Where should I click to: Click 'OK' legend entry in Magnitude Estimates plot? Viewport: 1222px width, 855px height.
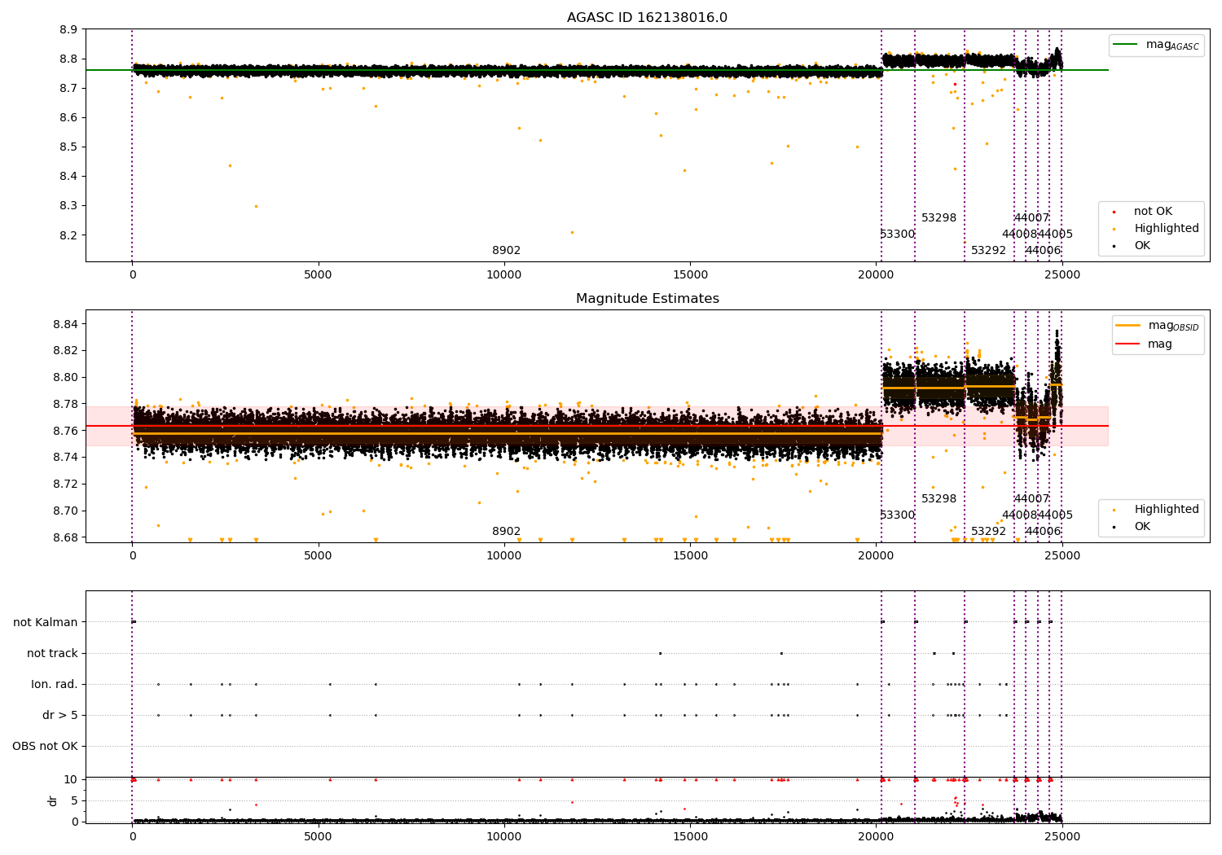(x=1142, y=527)
